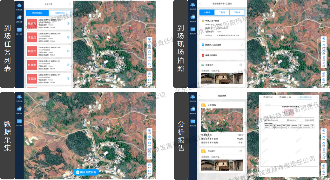Viewport: 330px width, 180px height.
Task: Open 农转用分析 report tab
Action: 285,97
